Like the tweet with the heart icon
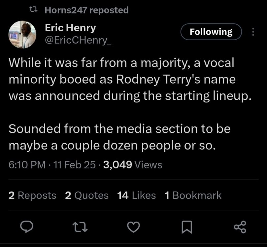This screenshot has width=267, height=247. [x=134, y=227]
